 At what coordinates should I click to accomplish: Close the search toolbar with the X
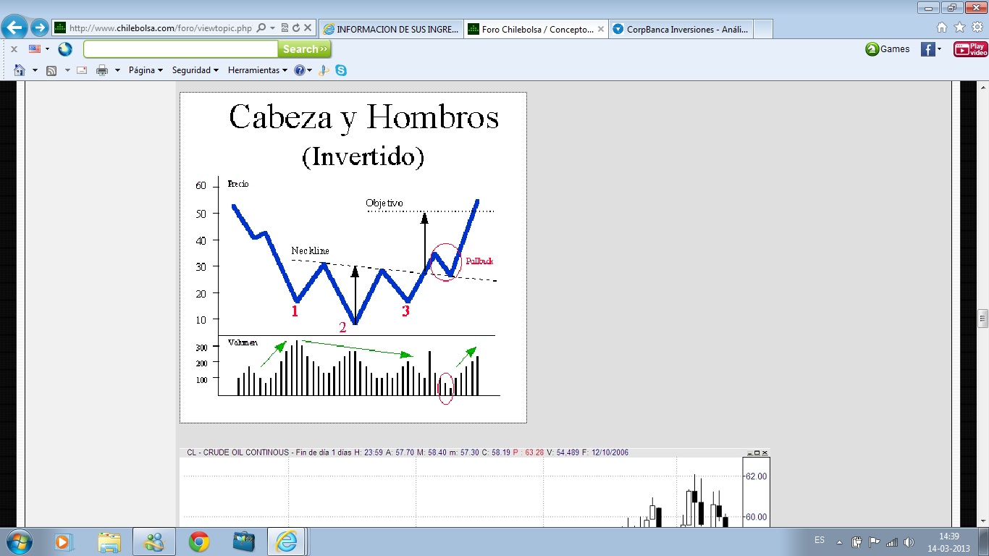(14, 49)
